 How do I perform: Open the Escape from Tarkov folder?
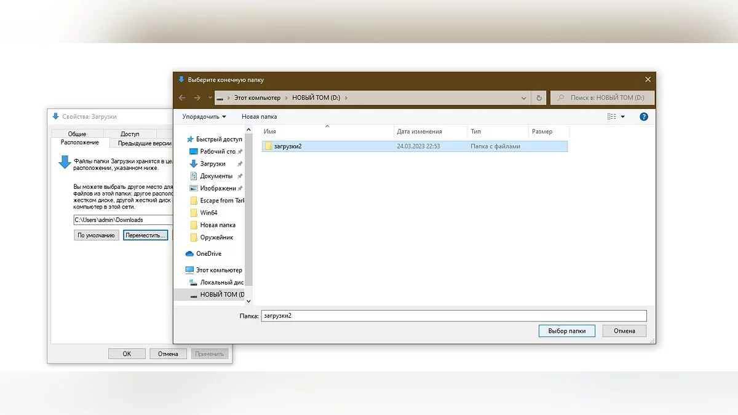tap(221, 200)
